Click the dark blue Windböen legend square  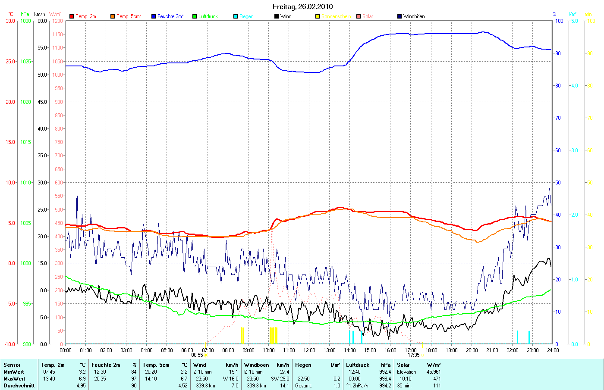coord(400,16)
